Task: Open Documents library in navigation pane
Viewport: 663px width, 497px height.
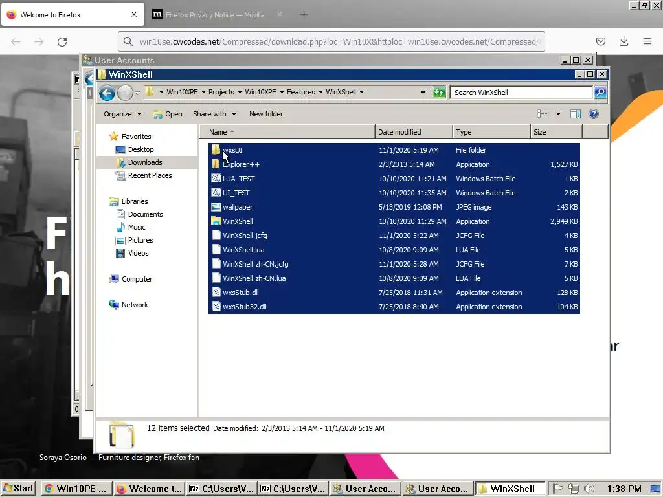Action: [x=145, y=214]
